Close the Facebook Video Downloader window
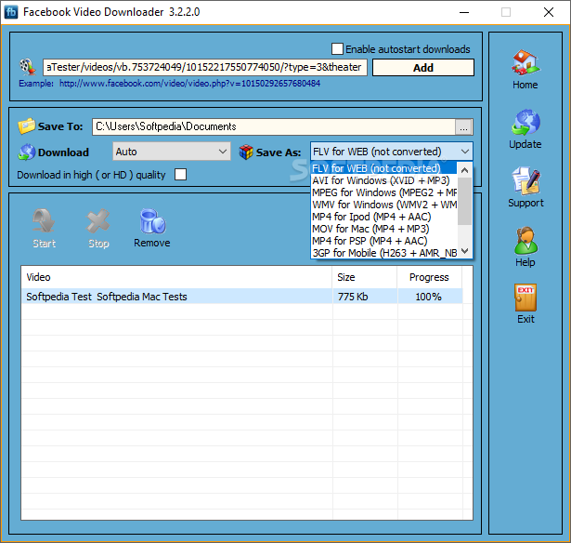 [x=549, y=12]
